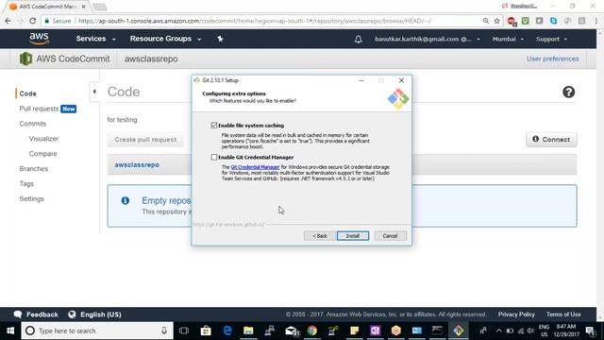
Task: Open Commits in the sidebar
Action: pos(33,124)
